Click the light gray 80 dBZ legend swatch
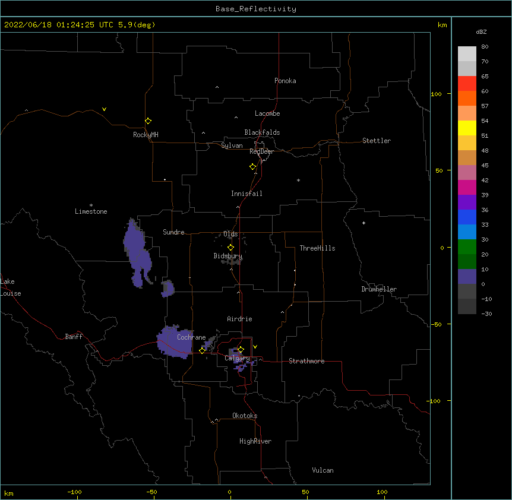Screen dimensions: 512x500 [467, 54]
